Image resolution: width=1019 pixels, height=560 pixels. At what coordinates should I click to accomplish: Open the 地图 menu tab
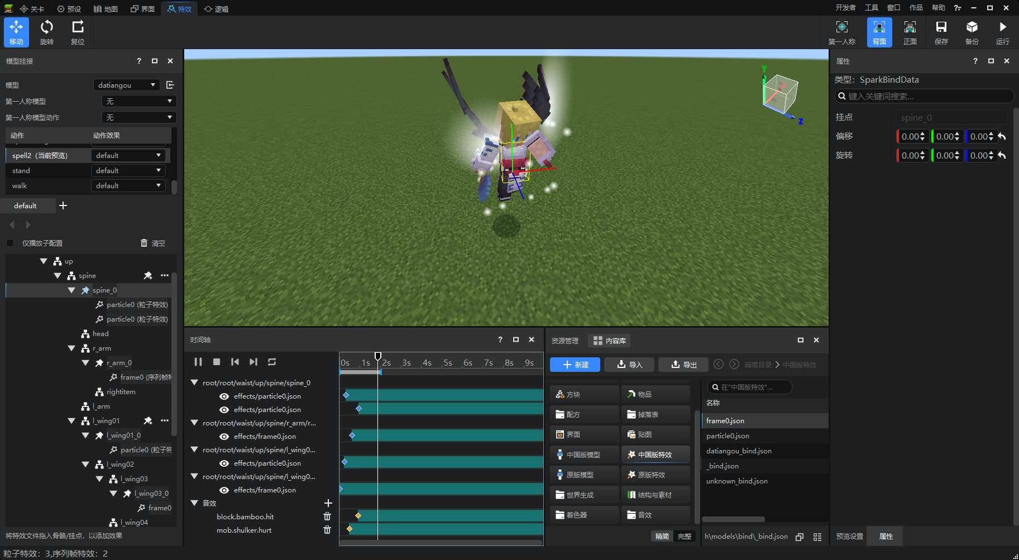[x=106, y=9]
